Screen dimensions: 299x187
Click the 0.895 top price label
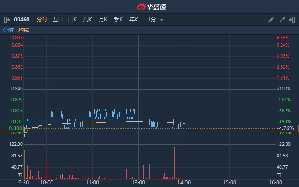click(17, 38)
